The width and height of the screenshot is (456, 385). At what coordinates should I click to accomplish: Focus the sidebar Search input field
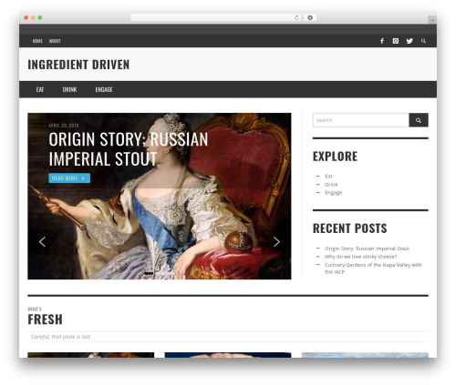[x=361, y=120]
